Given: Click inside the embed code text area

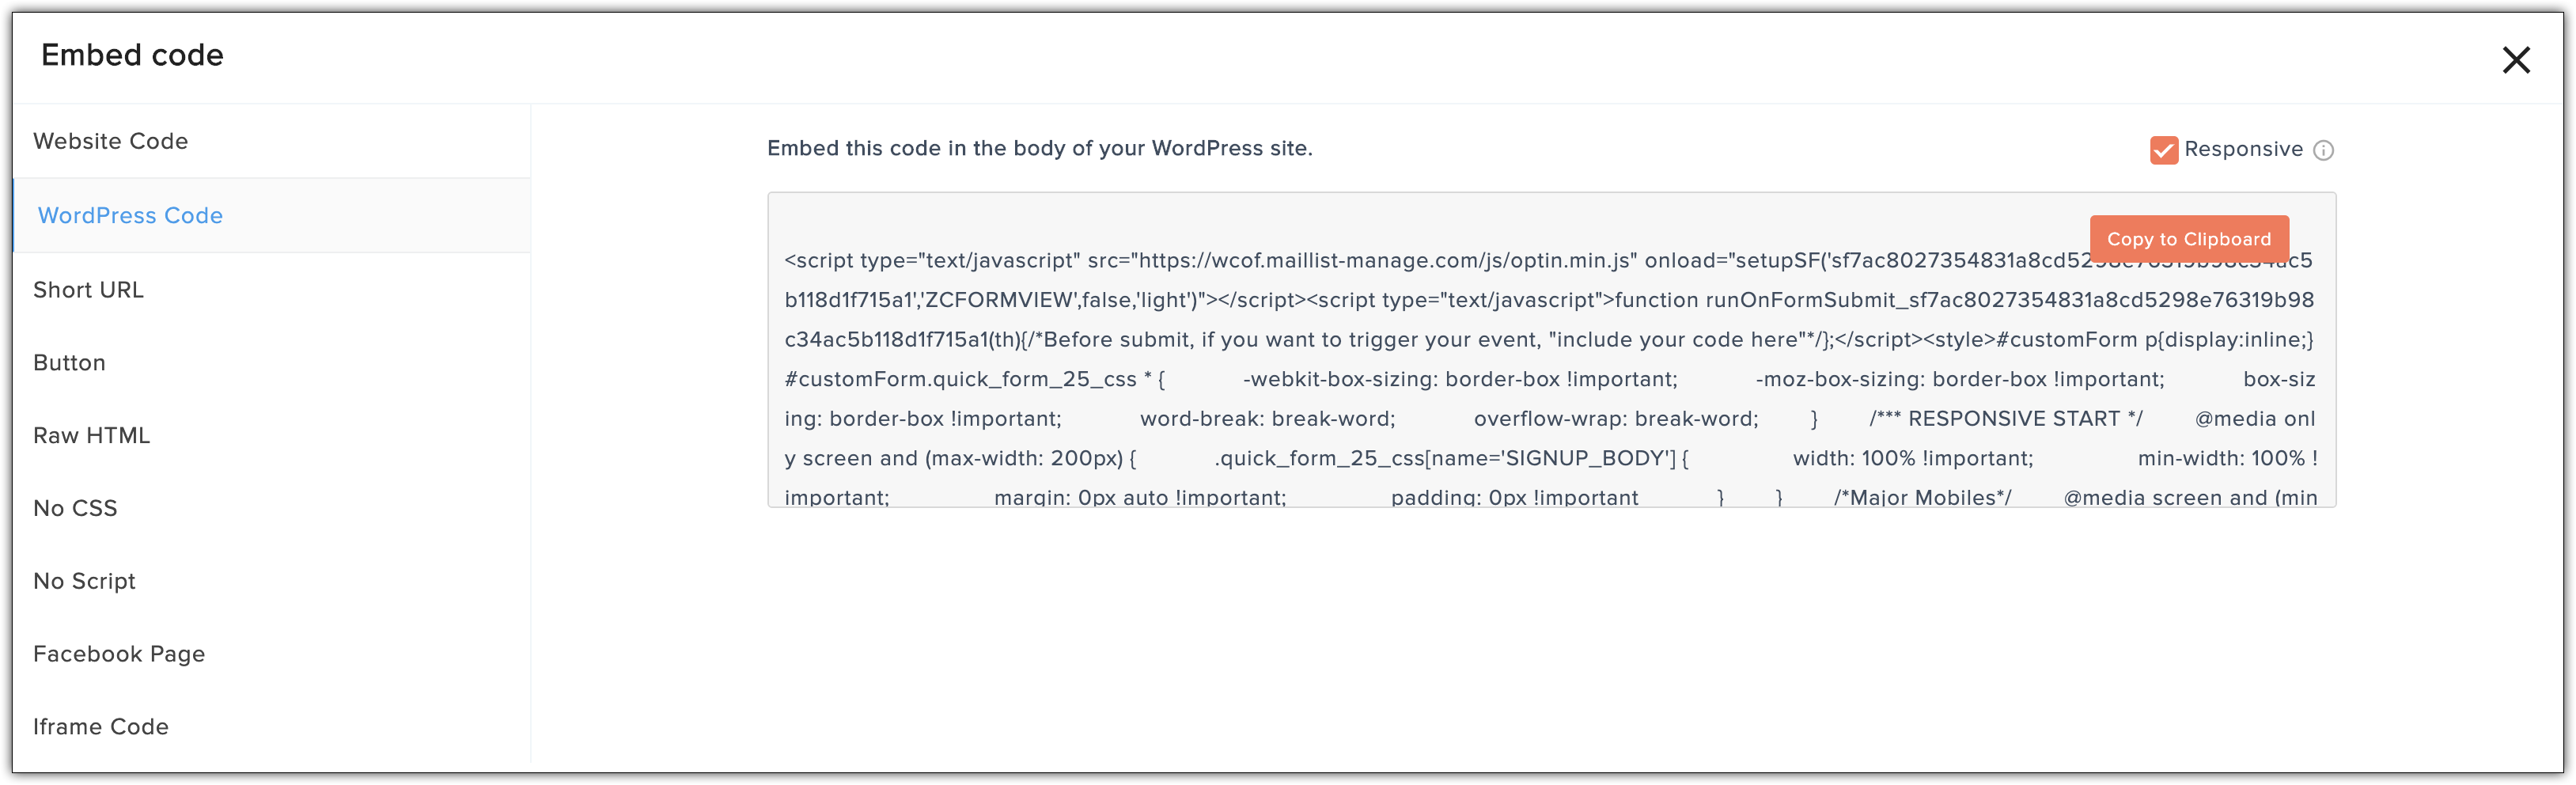Looking at the screenshot, I should pos(1551,350).
